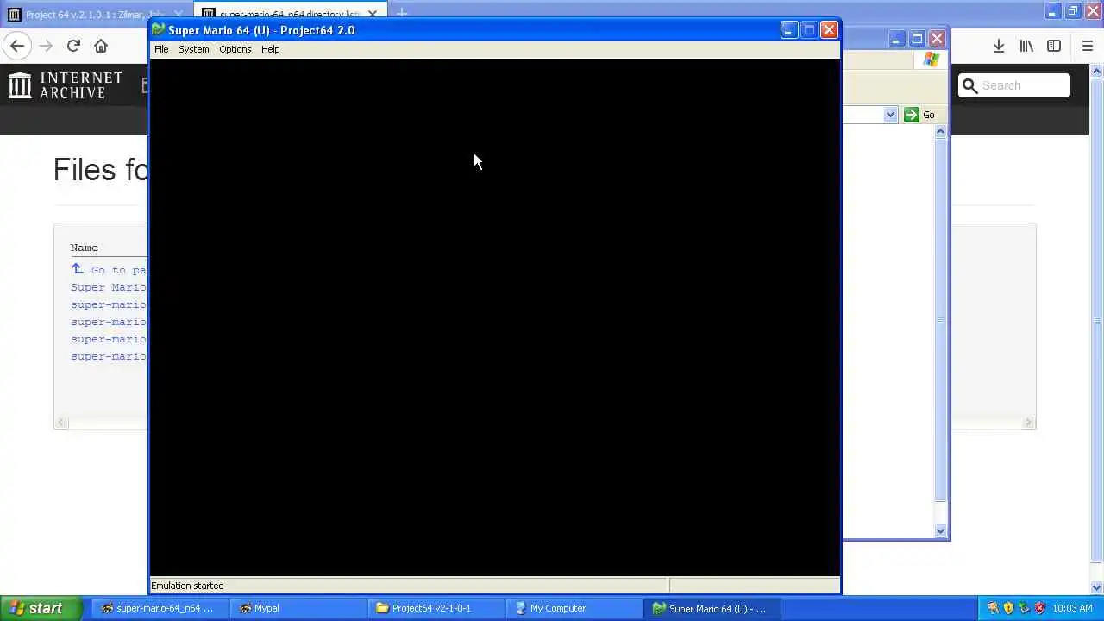
Task: Switch to Super Mario 64 (U) taskbar item
Action: pyautogui.click(x=712, y=608)
